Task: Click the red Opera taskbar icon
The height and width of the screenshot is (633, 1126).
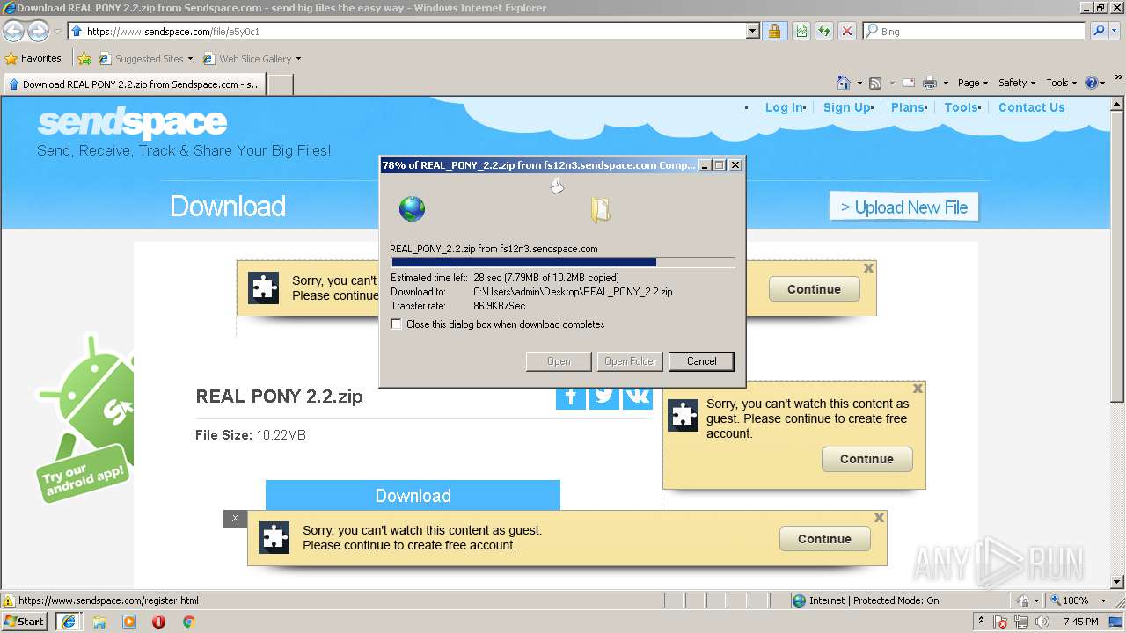Action: 159,622
